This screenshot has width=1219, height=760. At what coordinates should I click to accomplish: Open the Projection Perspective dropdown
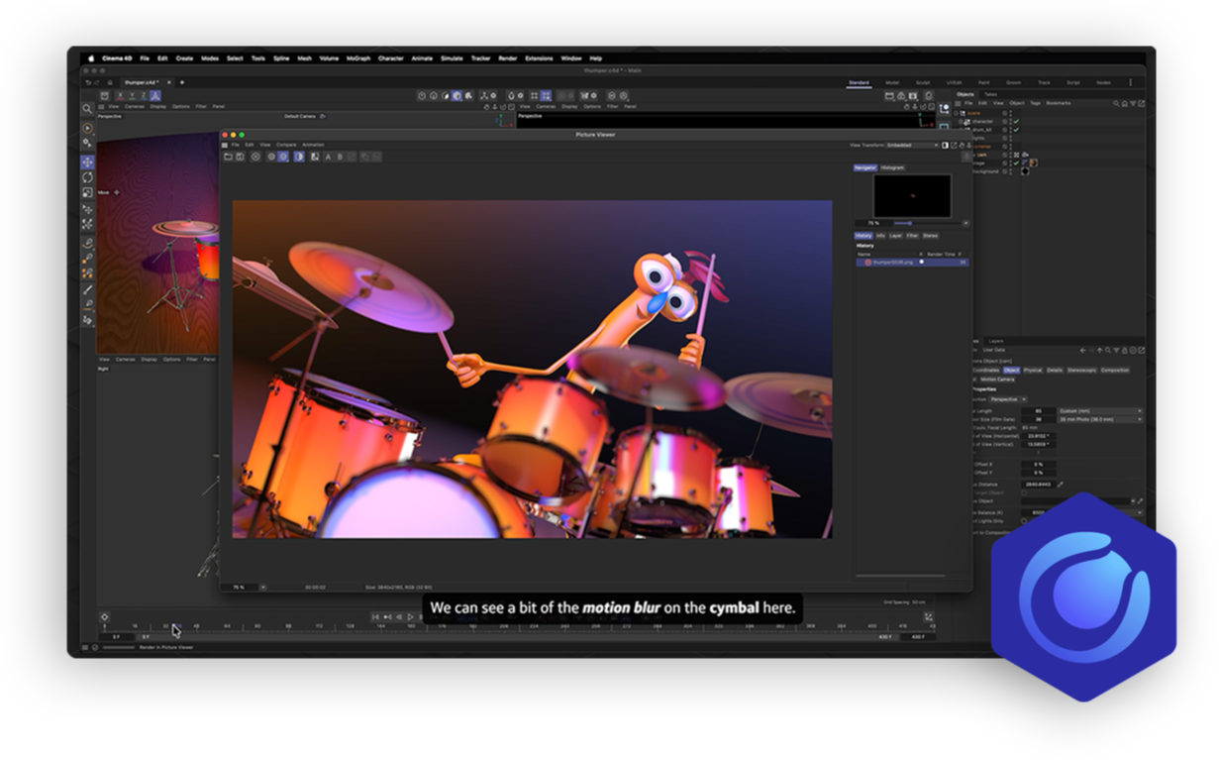pyautogui.click(x=1009, y=399)
